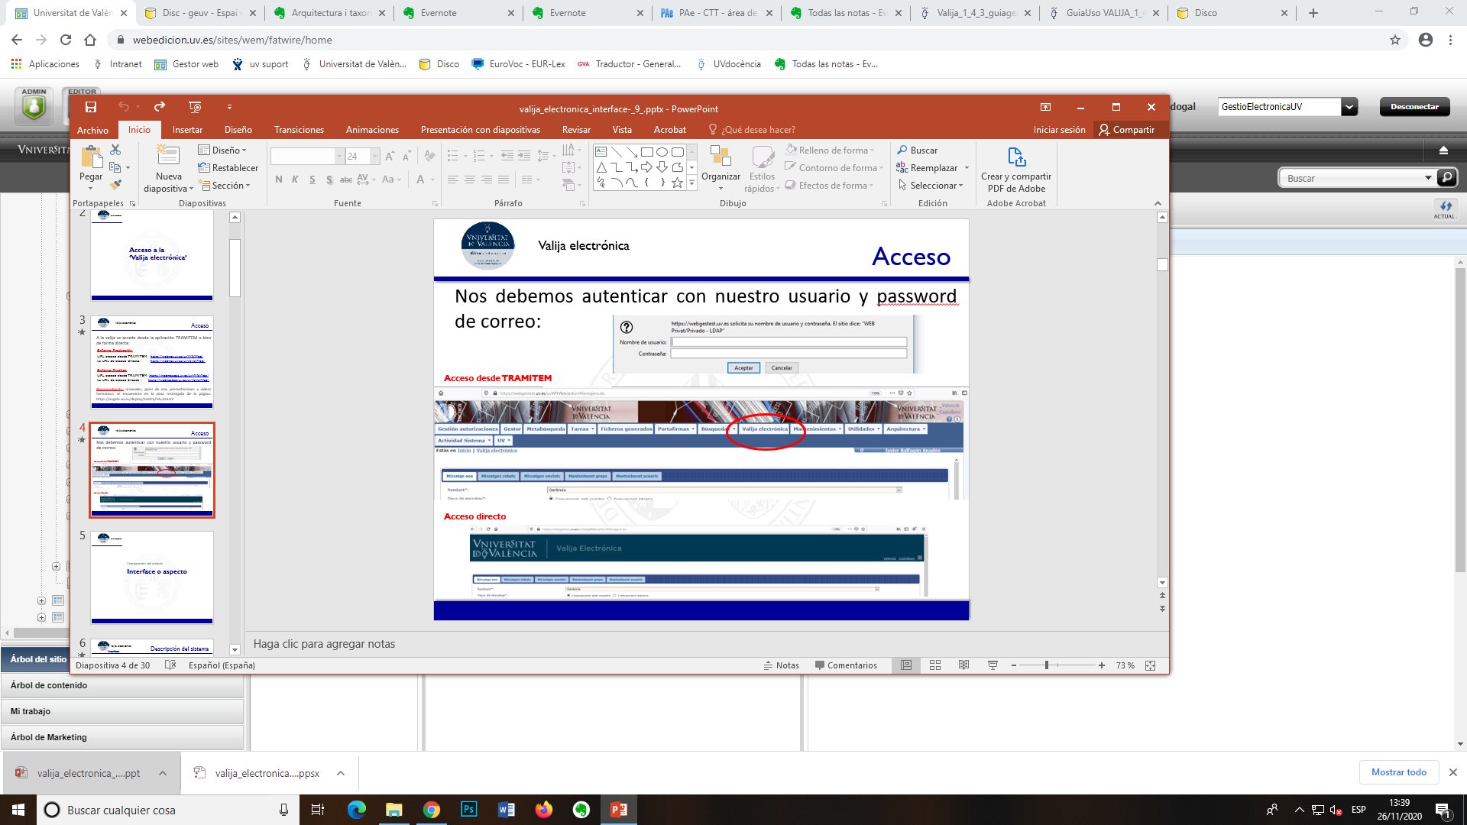Click the Restablecer button
The height and width of the screenshot is (825, 1467).
point(228,168)
